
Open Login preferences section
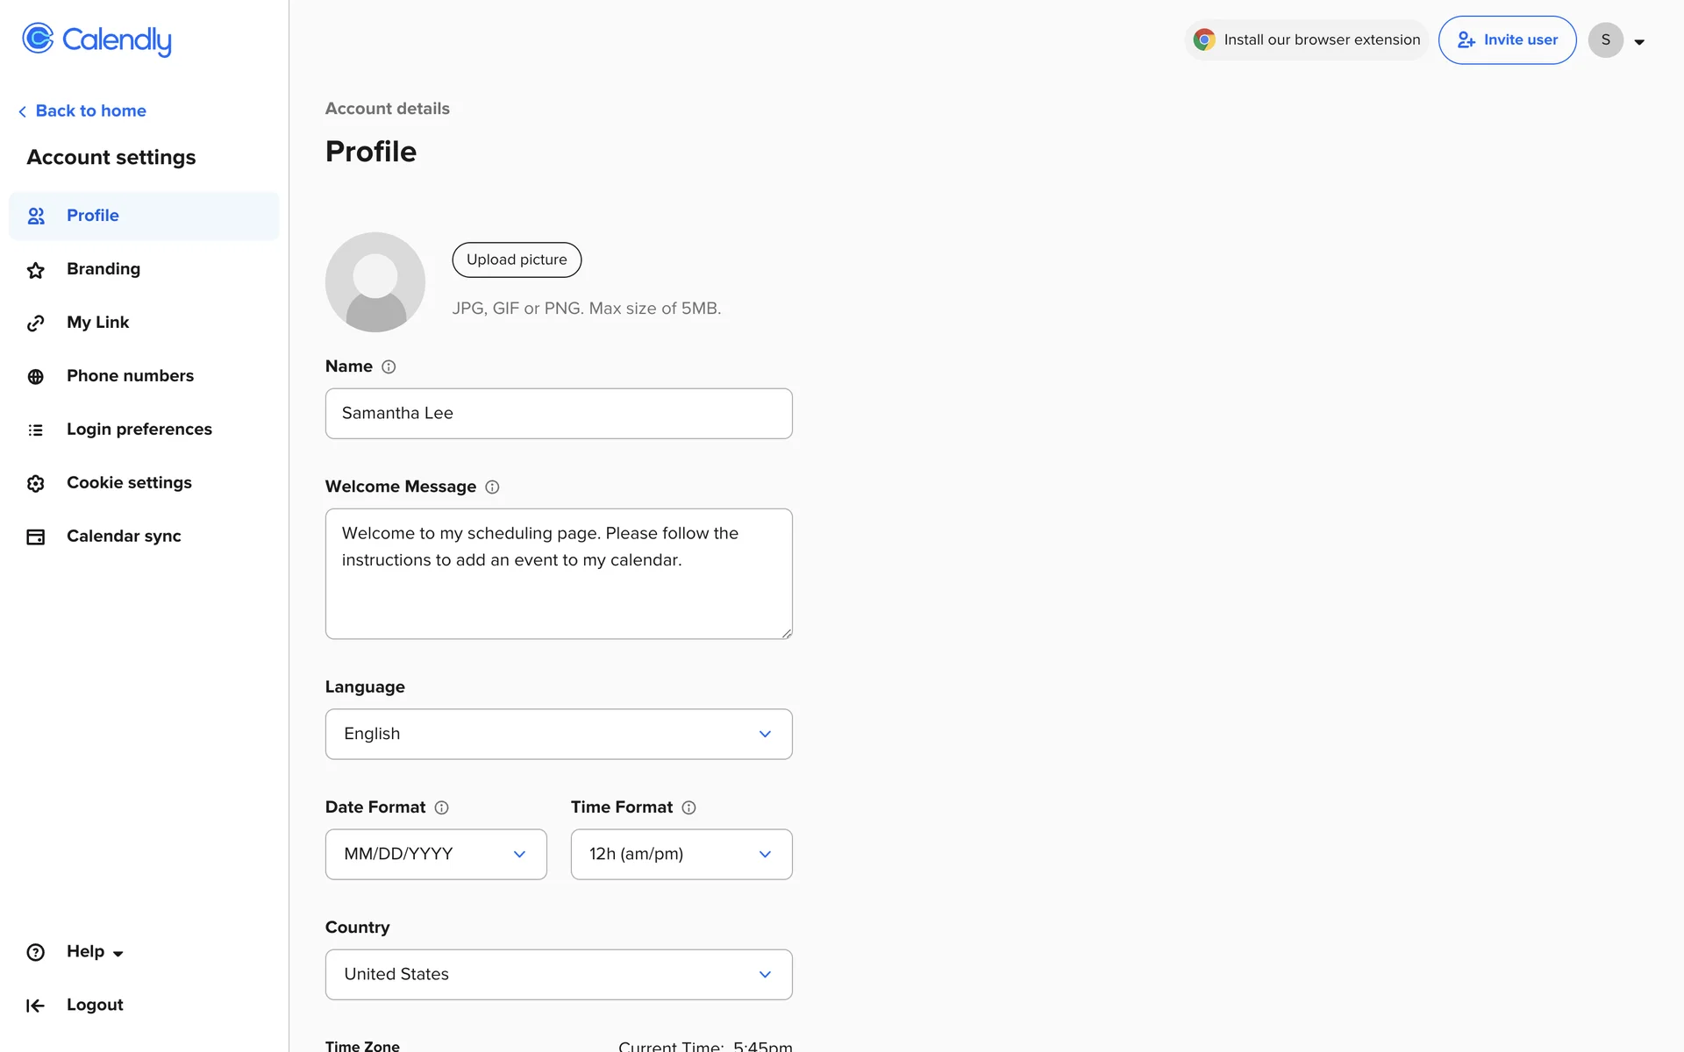point(139,430)
